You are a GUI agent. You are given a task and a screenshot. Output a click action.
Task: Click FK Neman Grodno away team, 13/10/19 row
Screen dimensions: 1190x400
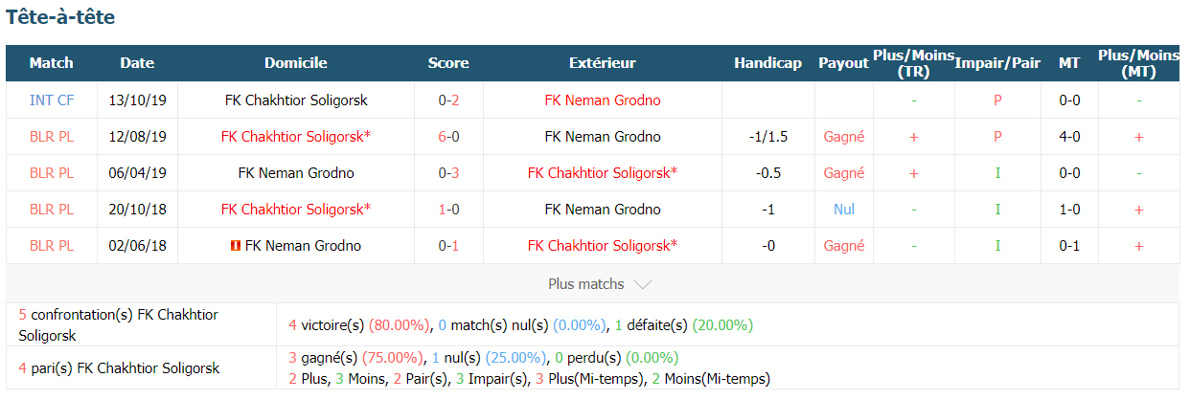(x=603, y=100)
